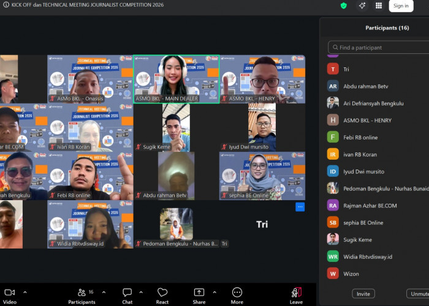Open the More options button
The height and width of the screenshot is (306, 429).
click(237, 296)
